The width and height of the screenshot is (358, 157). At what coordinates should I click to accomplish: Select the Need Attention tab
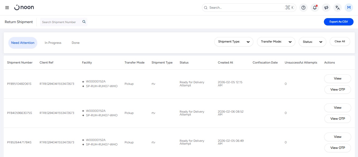[x=23, y=43]
